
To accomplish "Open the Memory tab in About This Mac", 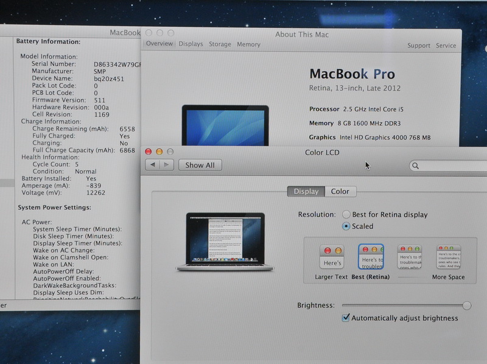I will pyautogui.click(x=248, y=44).
